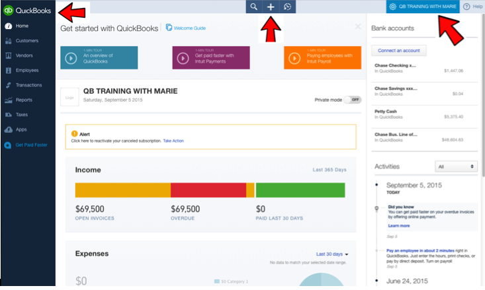The width and height of the screenshot is (485, 290).
Task: Click the Transactions sidebar icon
Action: coord(9,85)
